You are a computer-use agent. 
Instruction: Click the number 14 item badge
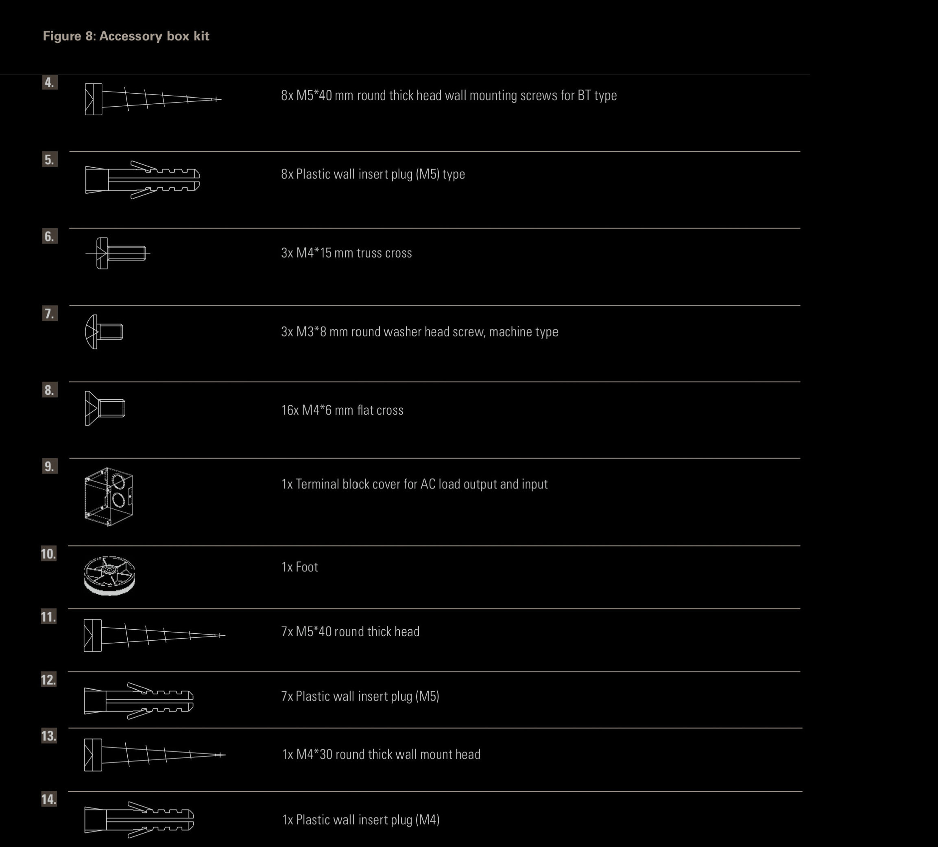[x=49, y=799]
